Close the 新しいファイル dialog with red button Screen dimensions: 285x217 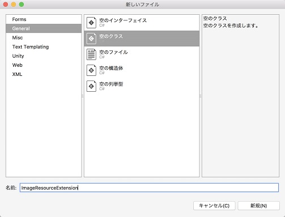tap(6, 5)
